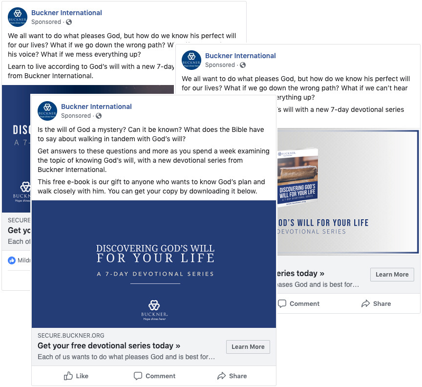The width and height of the screenshot is (422, 387).
Task: Click the Buckner logo avatar on the right ad
Action: [x=191, y=60]
